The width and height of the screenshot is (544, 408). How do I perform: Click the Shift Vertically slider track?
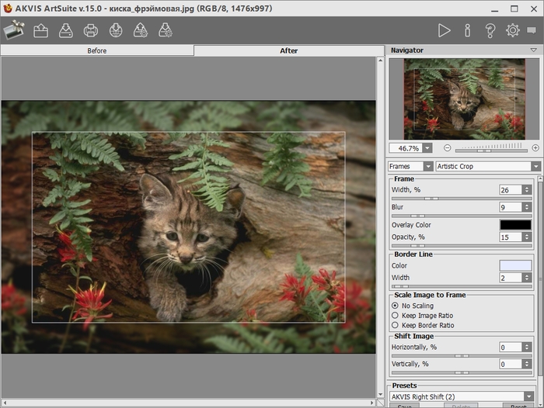pyautogui.click(x=462, y=372)
